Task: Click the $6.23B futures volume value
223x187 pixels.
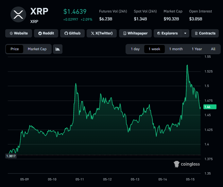Action: (x=106, y=19)
